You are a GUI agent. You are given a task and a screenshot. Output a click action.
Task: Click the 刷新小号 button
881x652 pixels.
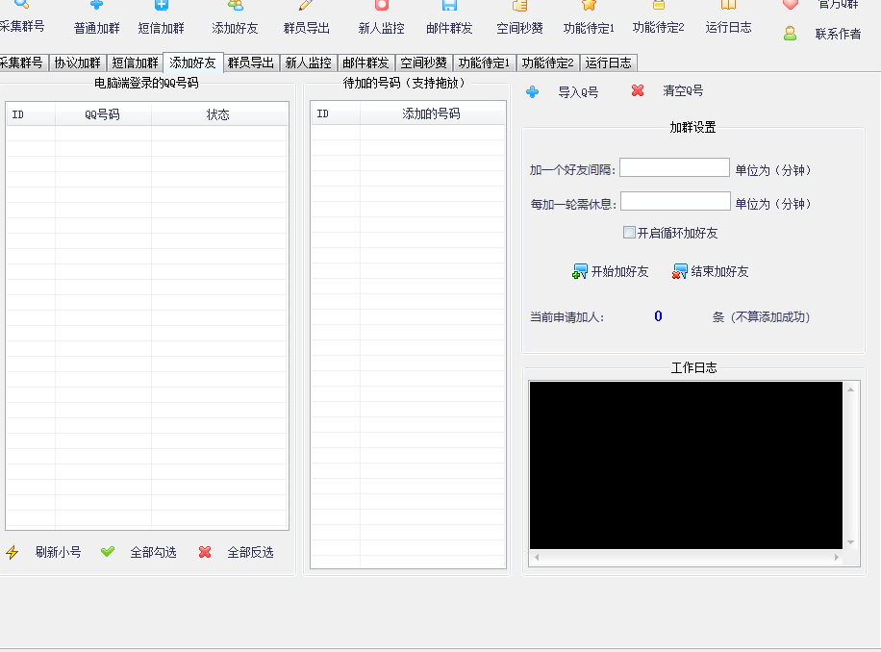click(58, 553)
